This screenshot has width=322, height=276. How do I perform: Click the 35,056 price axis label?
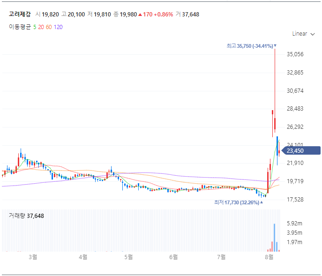point(295,54)
